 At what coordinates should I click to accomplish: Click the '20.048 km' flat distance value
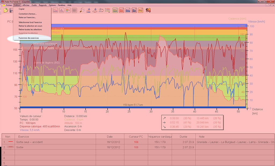pos(202,122)
